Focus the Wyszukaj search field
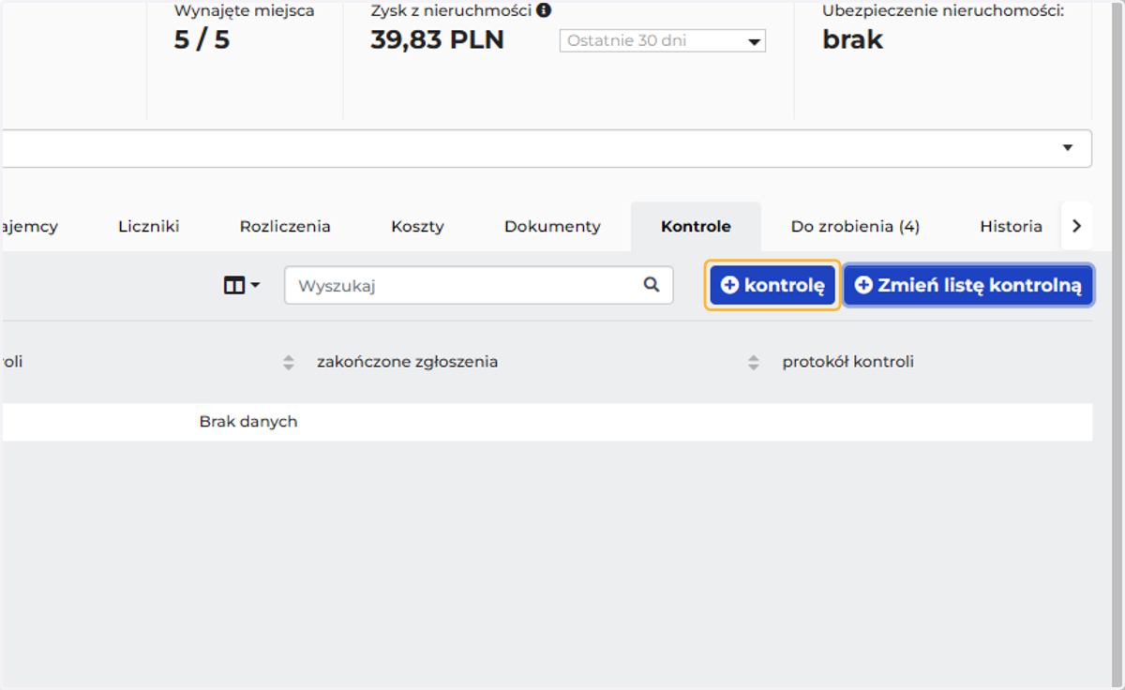The image size is (1125, 690). 478,285
